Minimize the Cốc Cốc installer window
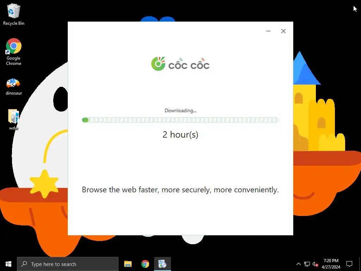The width and height of the screenshot is (361, 271). (x=268, y=31)
